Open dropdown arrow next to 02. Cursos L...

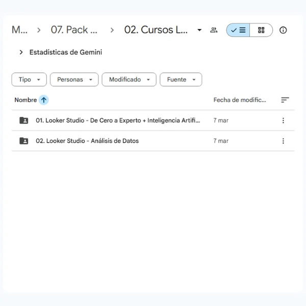pyautogui.click(x=199, y=30)
